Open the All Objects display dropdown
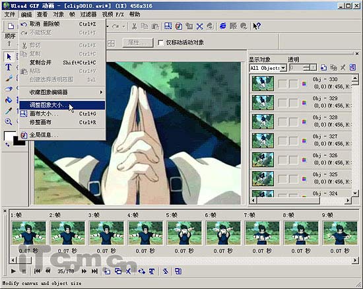The image size is (363, 289). (283, 68)
